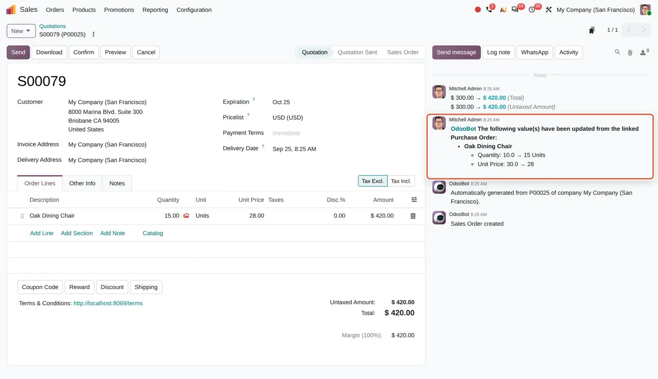Go to the next record arrow
This screenshot has height=379, width=658.
click(x=644, y=30)
